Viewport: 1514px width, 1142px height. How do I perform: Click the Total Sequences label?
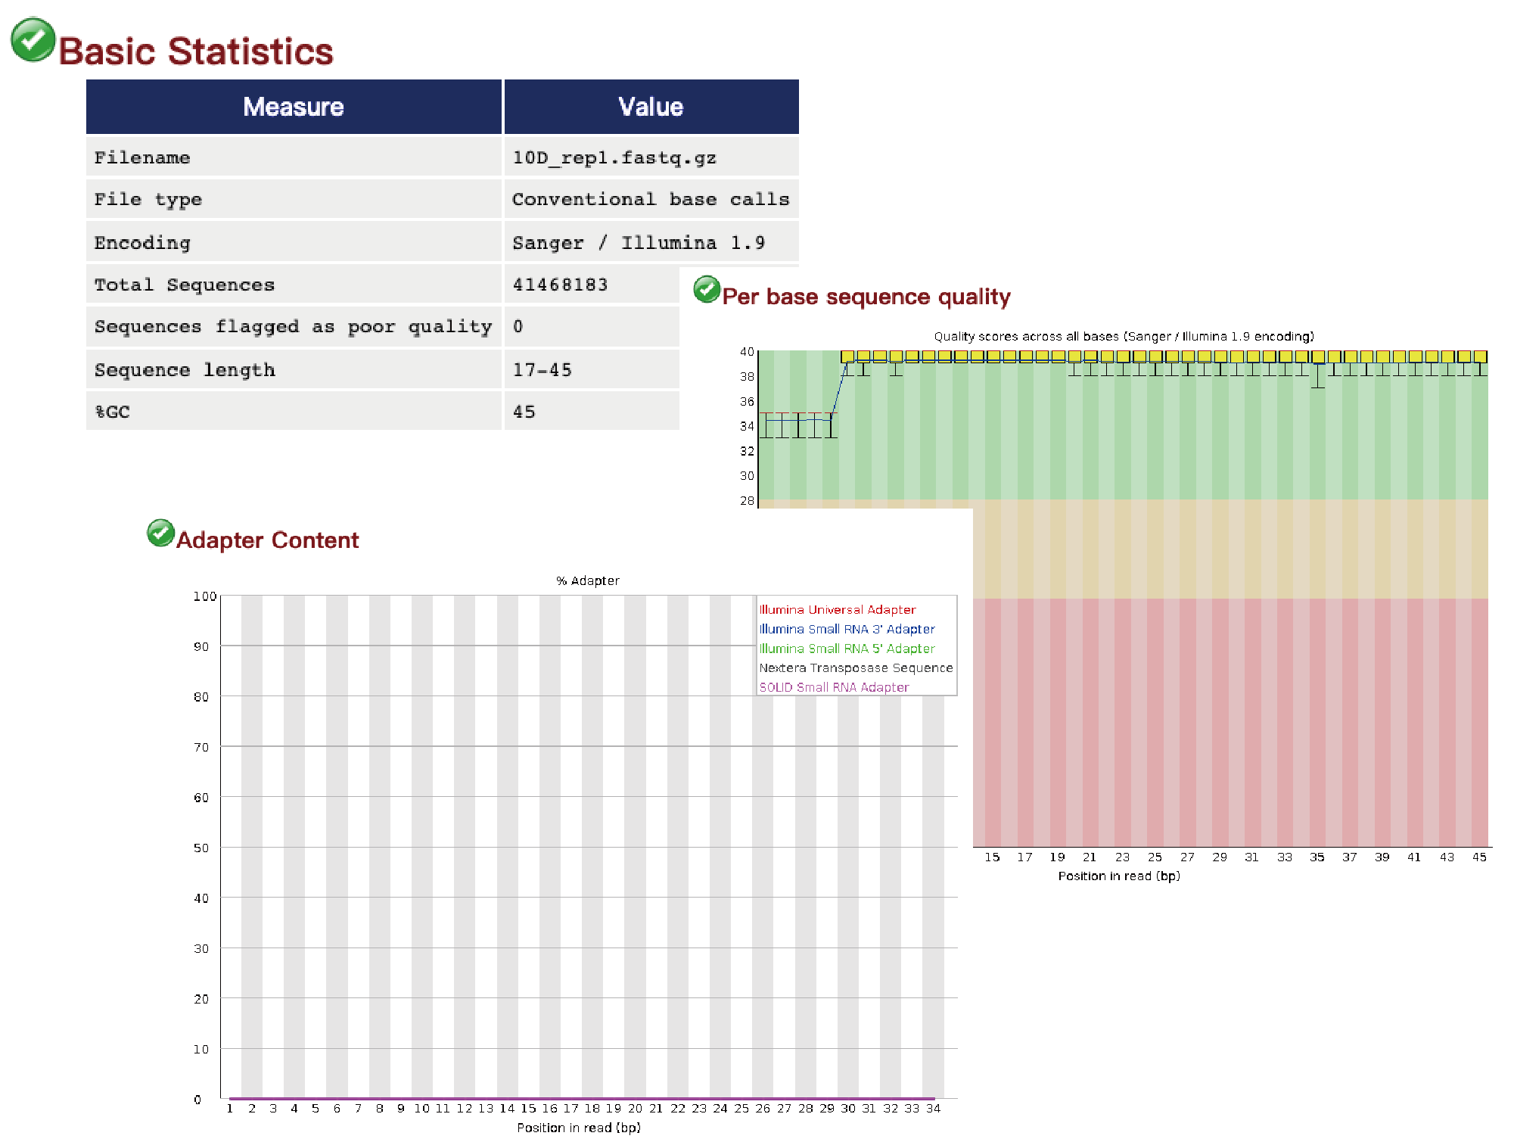coord(185,285)
